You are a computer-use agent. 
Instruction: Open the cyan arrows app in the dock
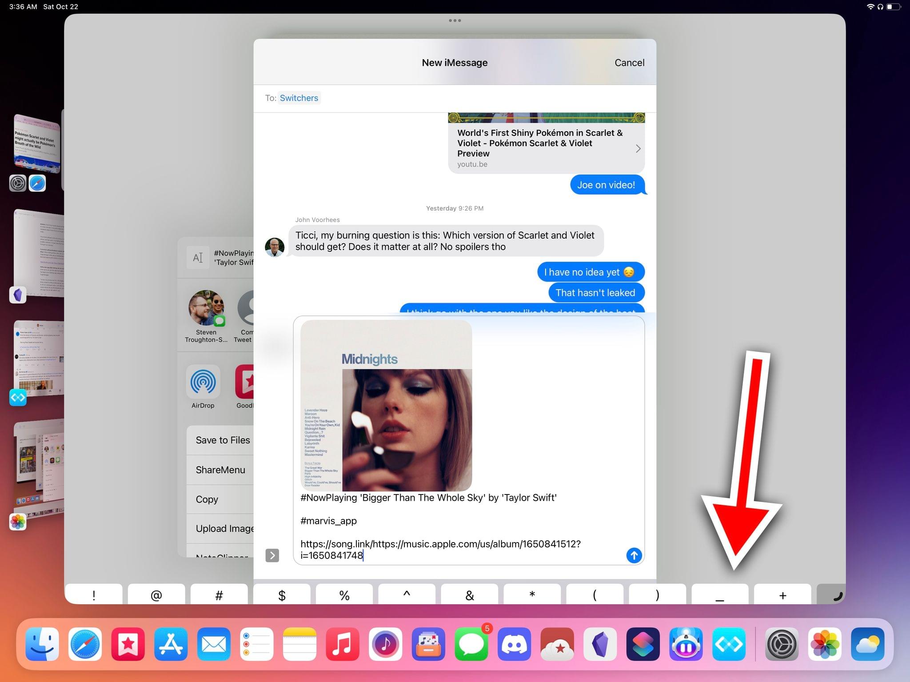pyautogui.click(x=729, y=644)
